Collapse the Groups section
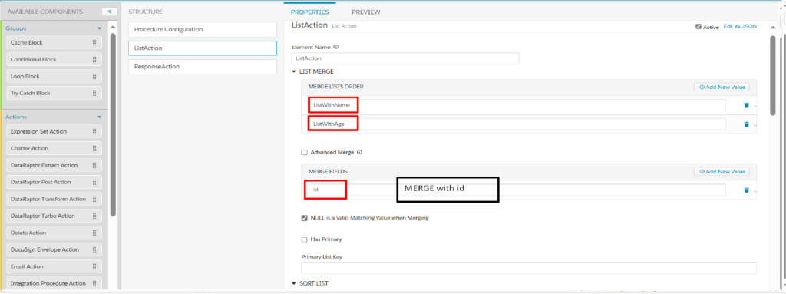This screenshot has width=786, height=294. [99, 28]
